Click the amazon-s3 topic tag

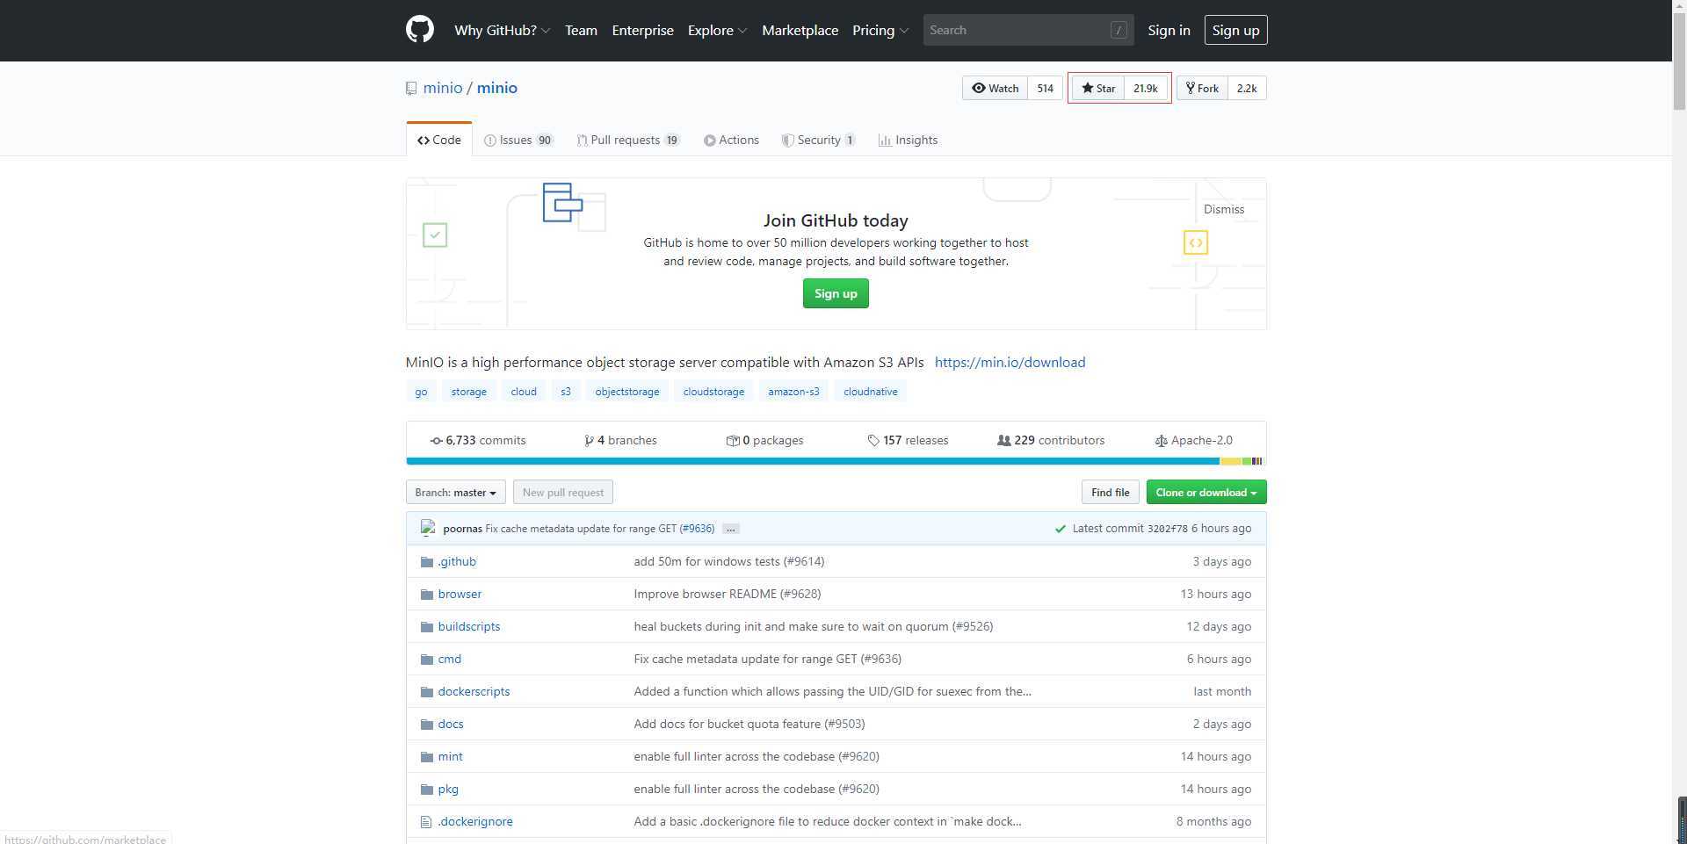click(x=793, y=392)
